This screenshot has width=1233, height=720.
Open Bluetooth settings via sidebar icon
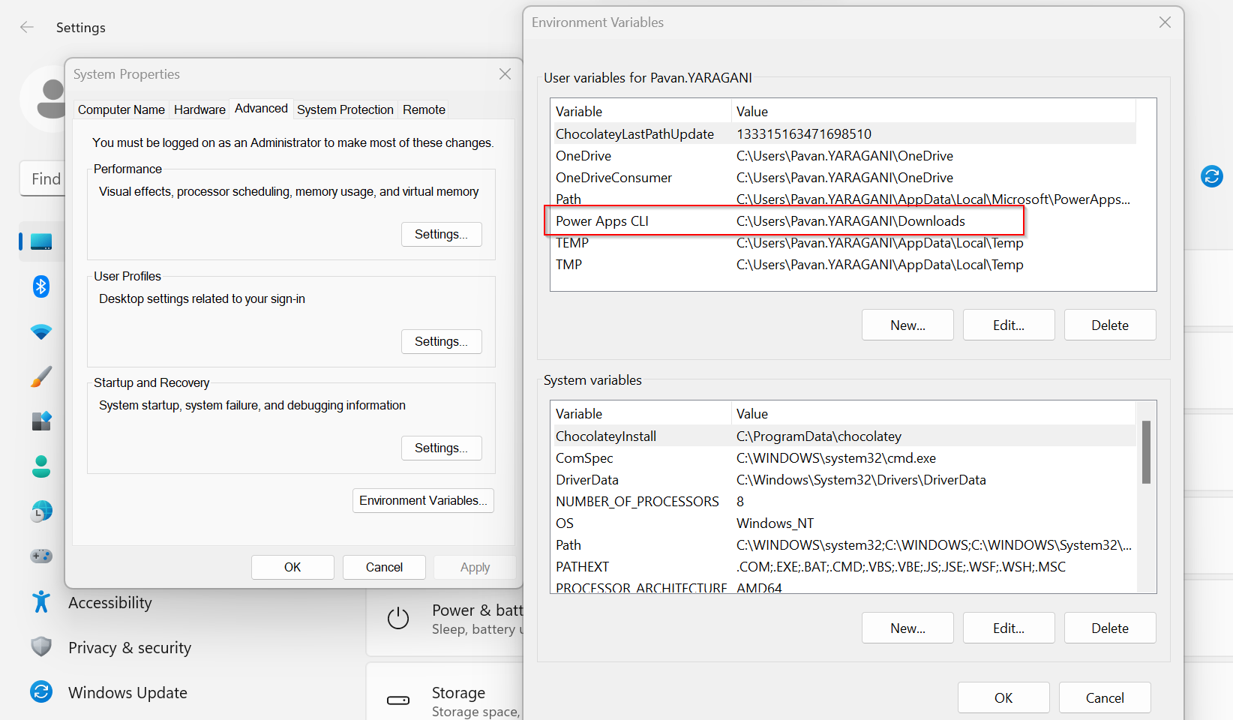click(x=41, y=286)
